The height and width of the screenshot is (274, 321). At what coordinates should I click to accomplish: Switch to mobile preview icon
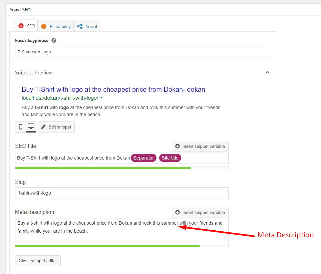pyautogui.click(x=21, y=127)
